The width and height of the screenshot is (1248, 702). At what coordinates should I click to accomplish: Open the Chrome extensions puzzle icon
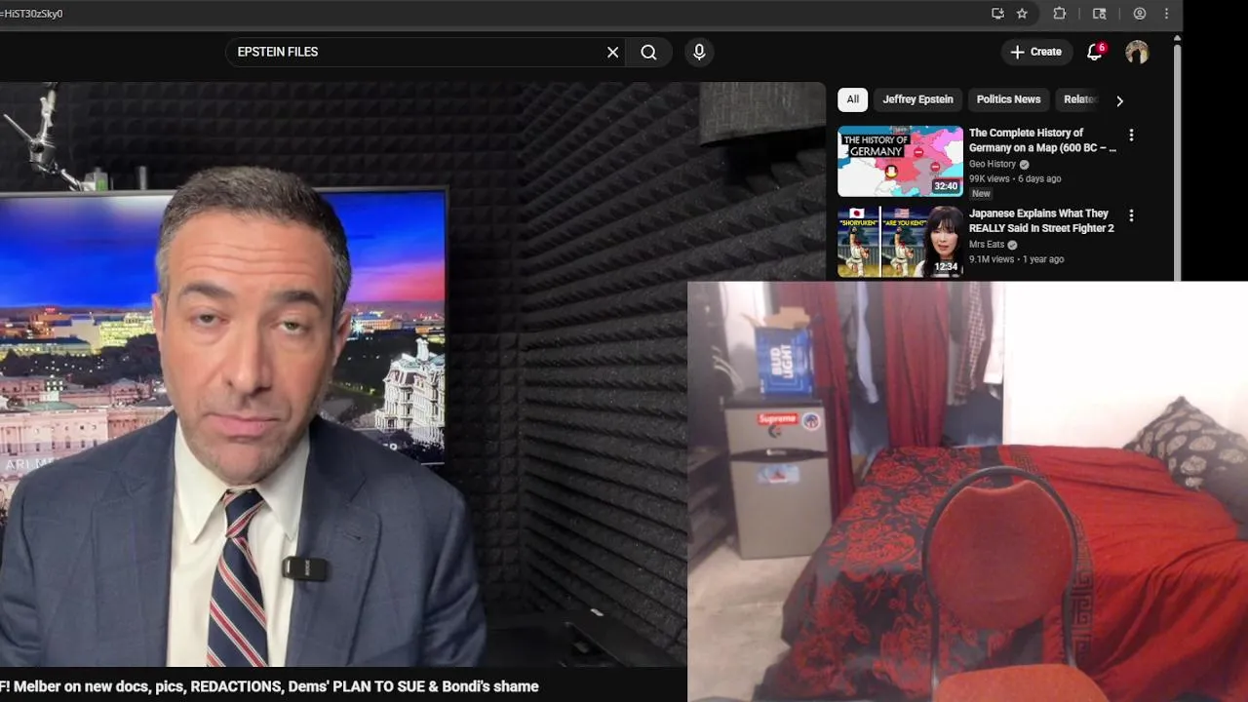[1060, 14]
